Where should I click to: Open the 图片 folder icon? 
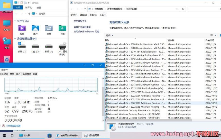35,28
